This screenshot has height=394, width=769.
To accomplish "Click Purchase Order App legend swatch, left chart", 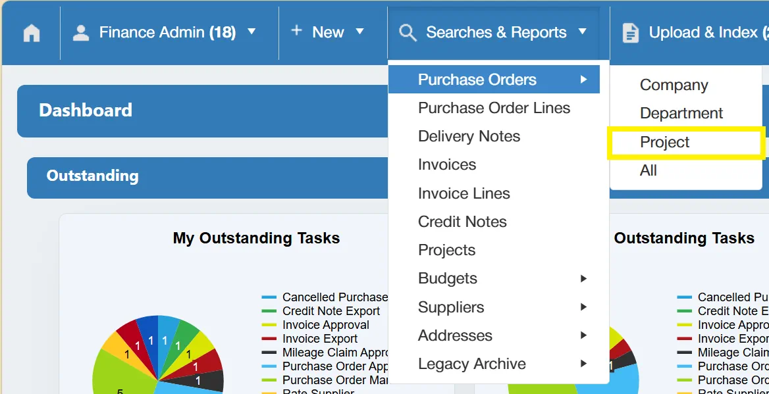I will (x=269, y=366).
